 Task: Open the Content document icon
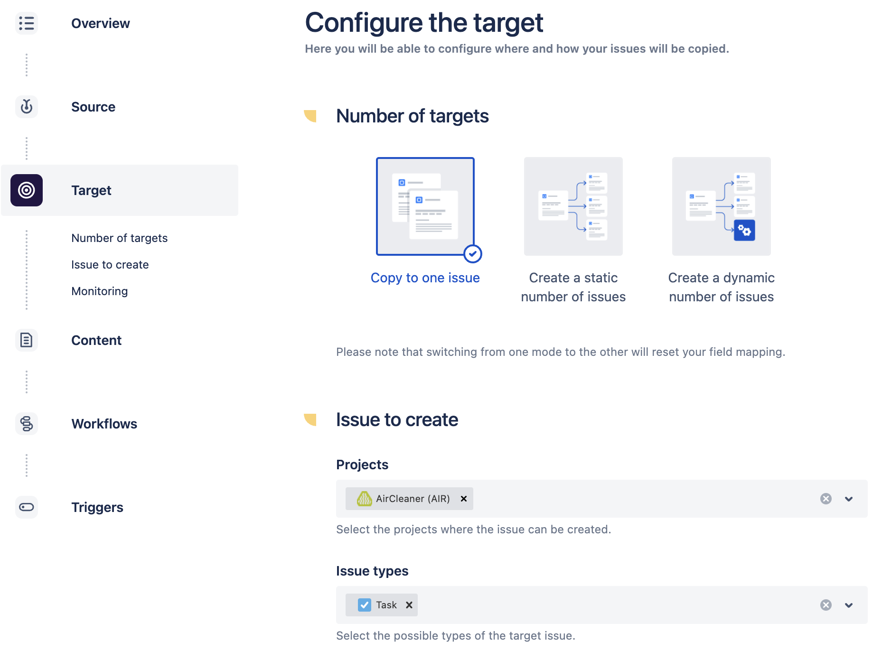(27, 340)
